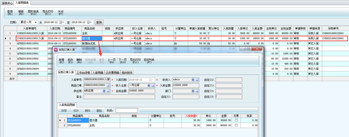The height and width of the screenshot is (137, 349).
Task: Click 返回列表 (F7) in the dialog toolbar
Action: click(149, 61)
